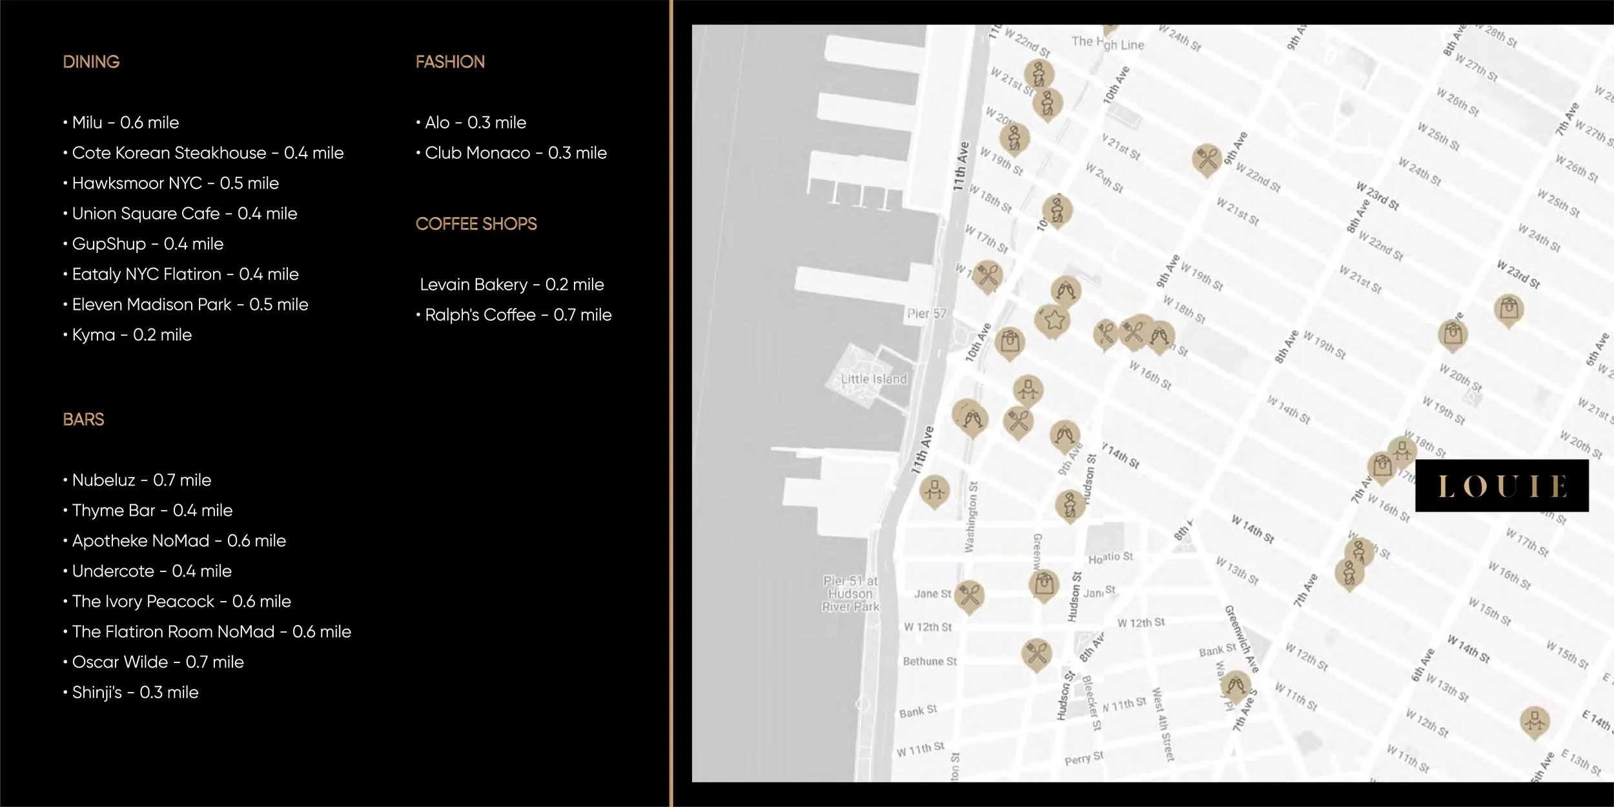Select The Ivory Peacock bar entry

click(181, 602)
